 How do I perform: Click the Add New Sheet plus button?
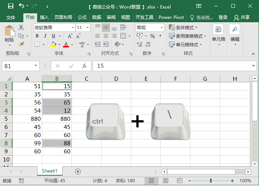coord(78,171)
